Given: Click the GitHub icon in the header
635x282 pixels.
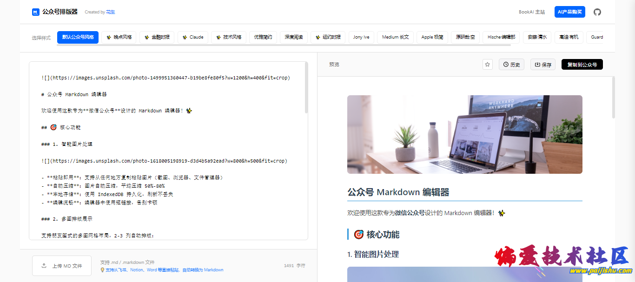Looking at the screenshot, I should (x=597, y=12).
